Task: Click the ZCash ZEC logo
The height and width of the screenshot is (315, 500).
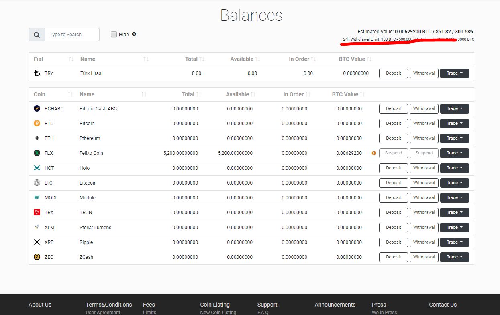Action: (37, 257)
